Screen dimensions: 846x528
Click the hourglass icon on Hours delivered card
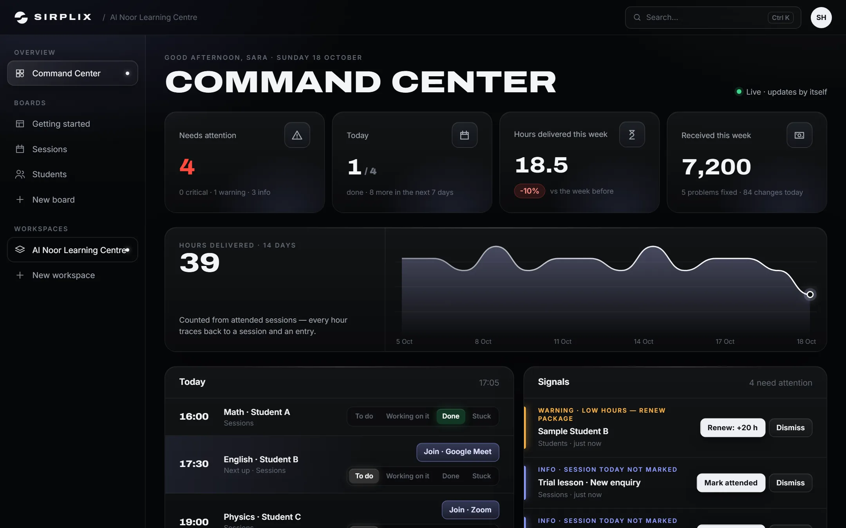pyautogui.click(x=632, y=135)
